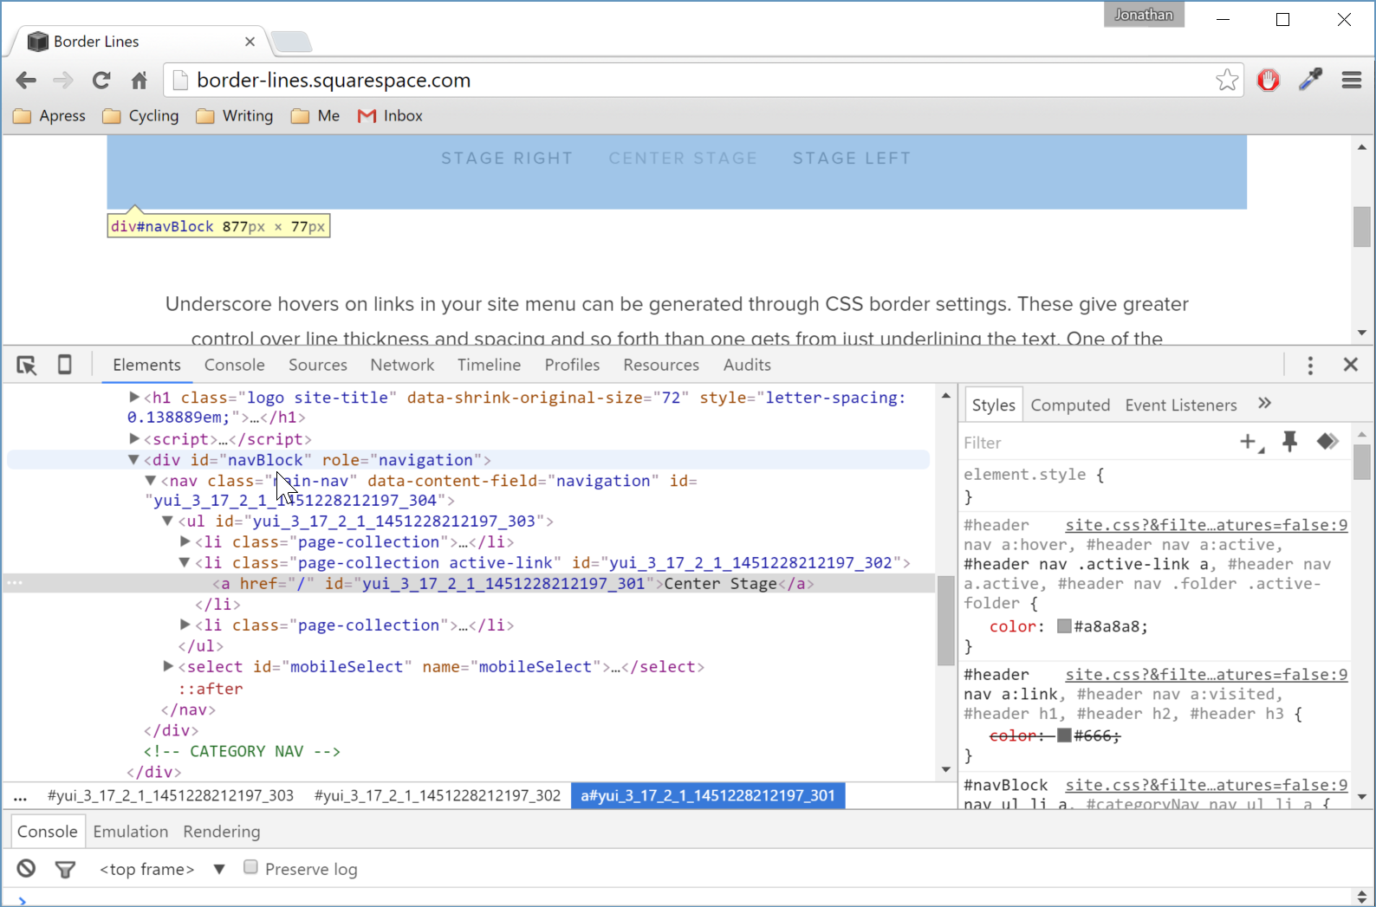Toggle device mode icon in DevTools

65,365
